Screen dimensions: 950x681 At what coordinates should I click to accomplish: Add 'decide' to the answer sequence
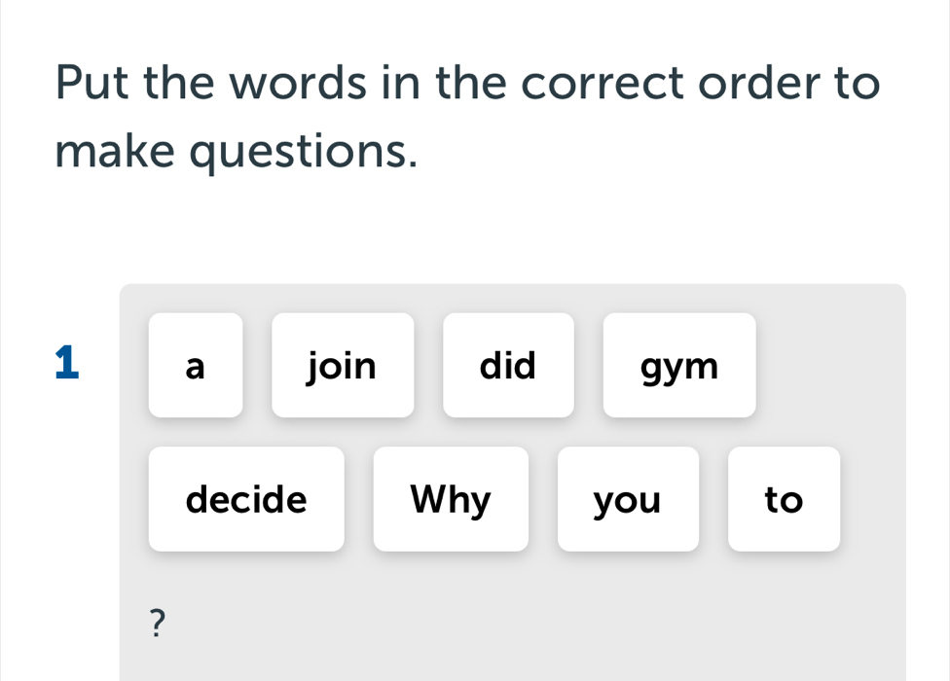coord(246,499)
